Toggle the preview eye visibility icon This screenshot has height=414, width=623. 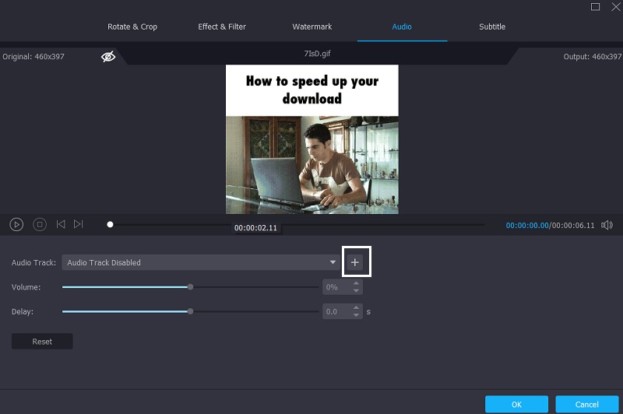[x=108, y=57]
